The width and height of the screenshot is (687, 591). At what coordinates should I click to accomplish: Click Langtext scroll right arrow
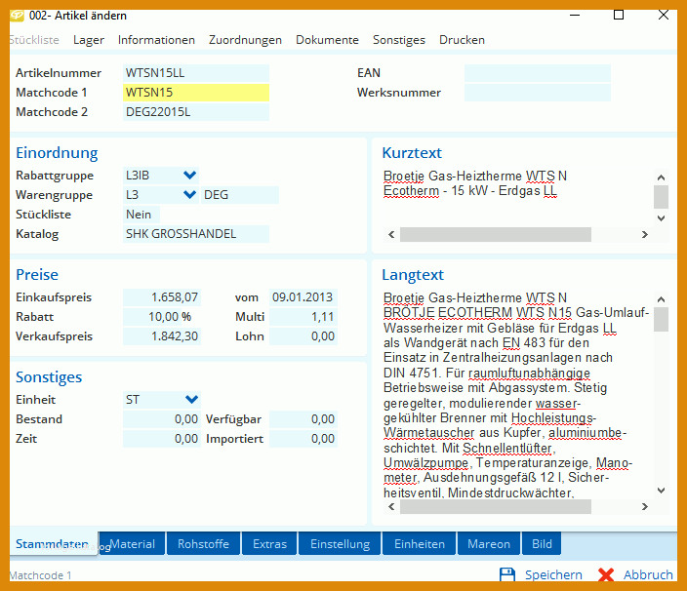click(x=644, y=507)
